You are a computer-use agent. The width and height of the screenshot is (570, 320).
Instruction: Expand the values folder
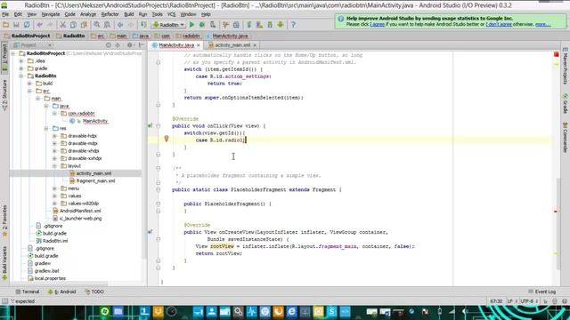tap(54, 196)
